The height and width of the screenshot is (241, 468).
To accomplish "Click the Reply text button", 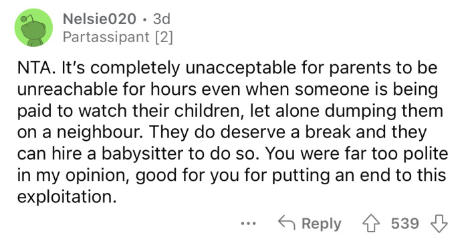I will (x=322, y=224).
